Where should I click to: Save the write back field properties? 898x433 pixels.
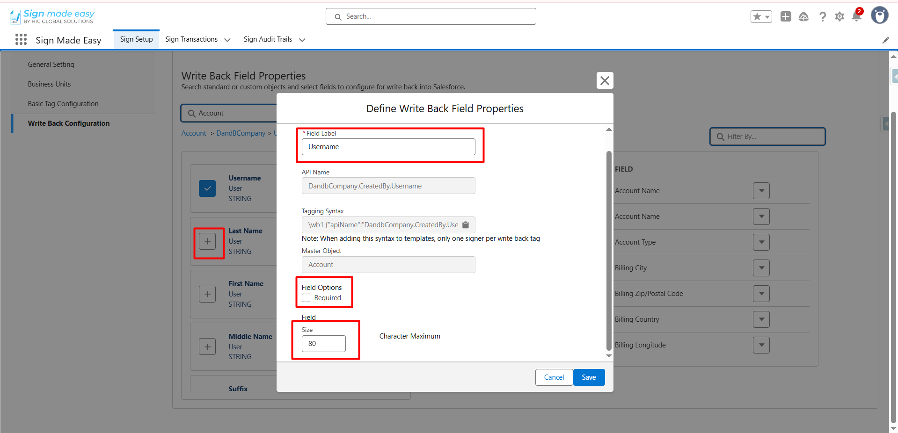click(x=589, y=377)
